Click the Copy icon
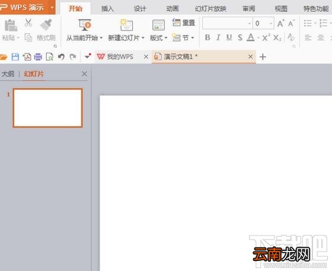Image resolution: width=332 pixels, height=271 pixels. pyautogui.click(x=28, y=38)
